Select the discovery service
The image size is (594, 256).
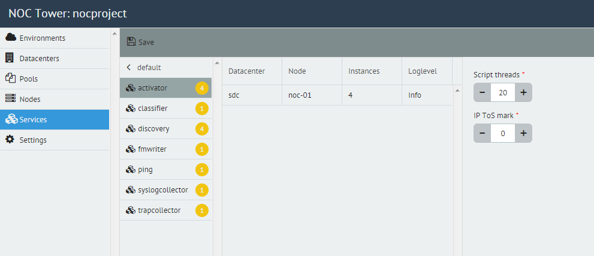click(153, 129)
